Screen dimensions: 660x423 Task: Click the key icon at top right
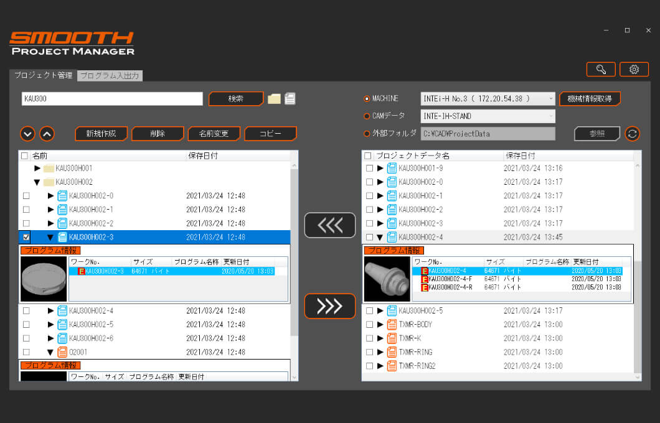click(600, 69)
